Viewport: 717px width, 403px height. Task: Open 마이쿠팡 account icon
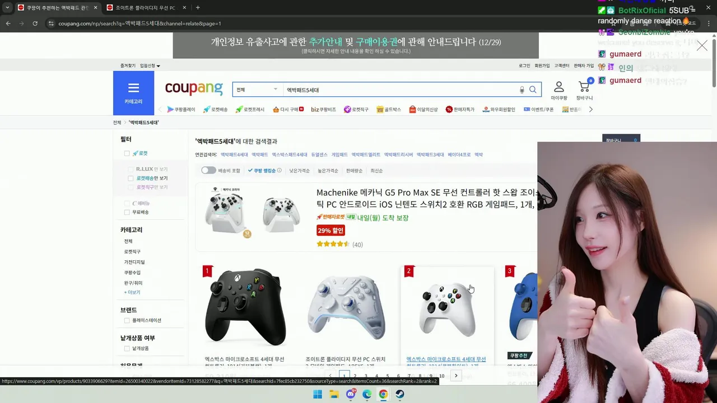(558, 91)
